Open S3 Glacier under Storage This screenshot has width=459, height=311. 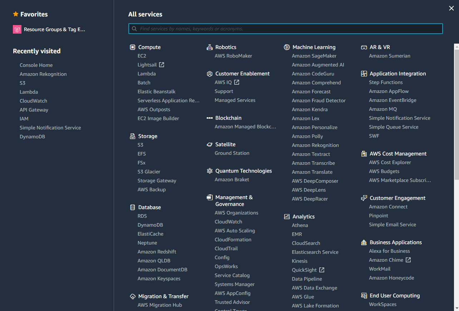click(x=149, y=172)
